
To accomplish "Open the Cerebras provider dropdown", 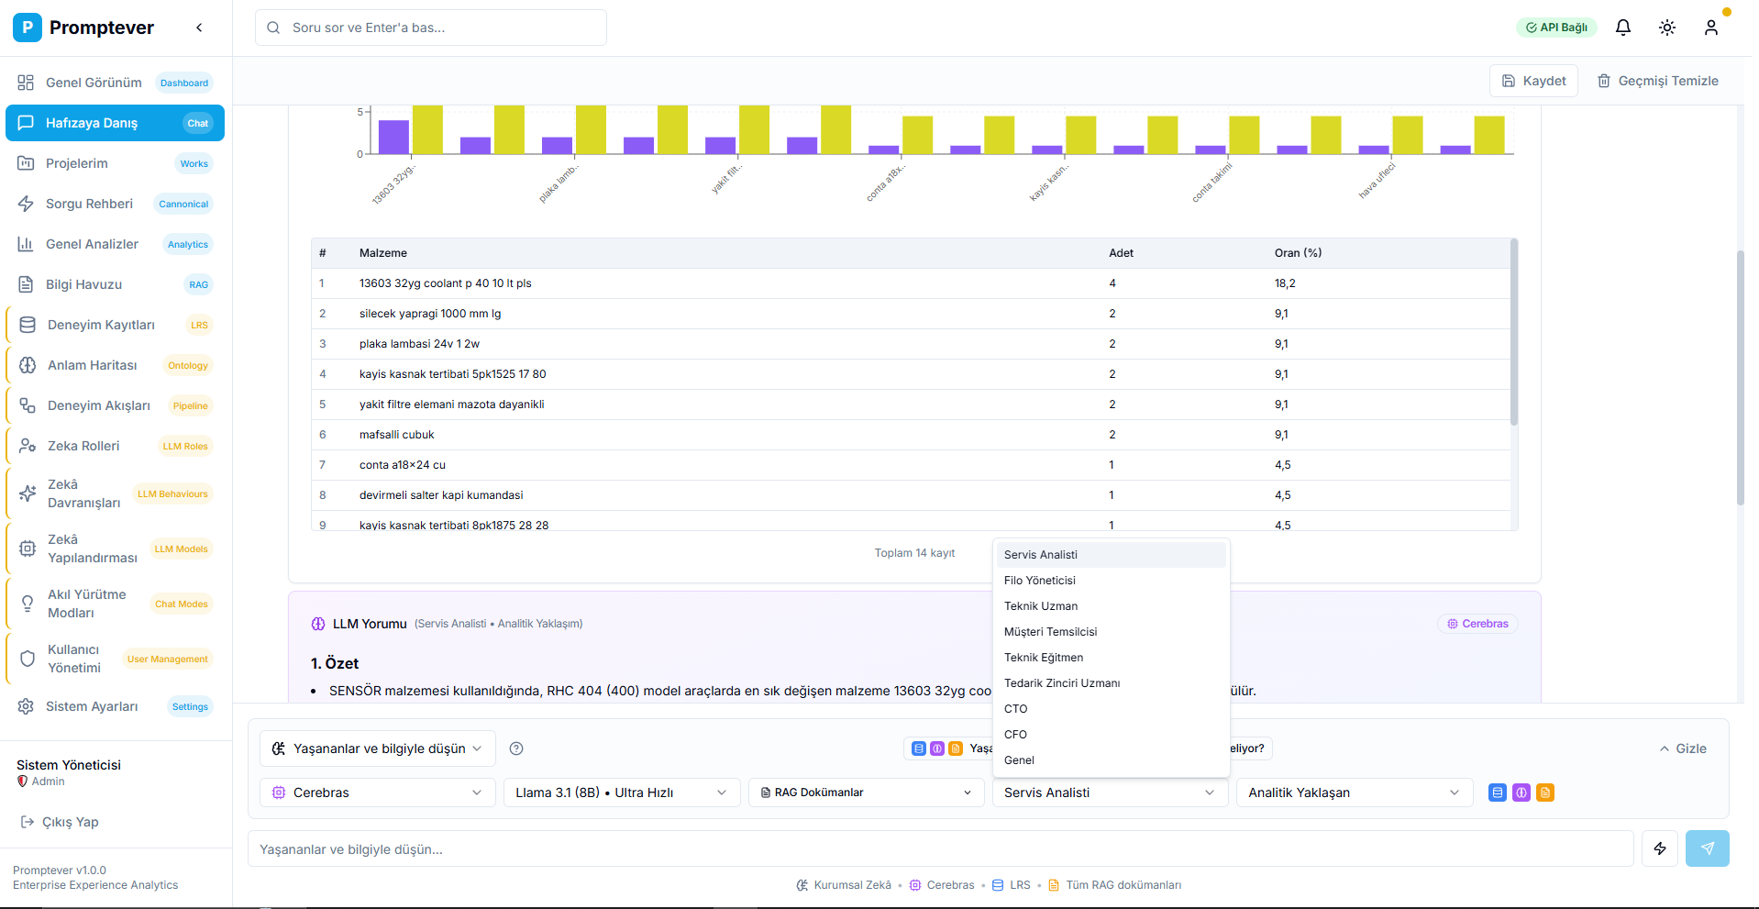I will (377, 793).
